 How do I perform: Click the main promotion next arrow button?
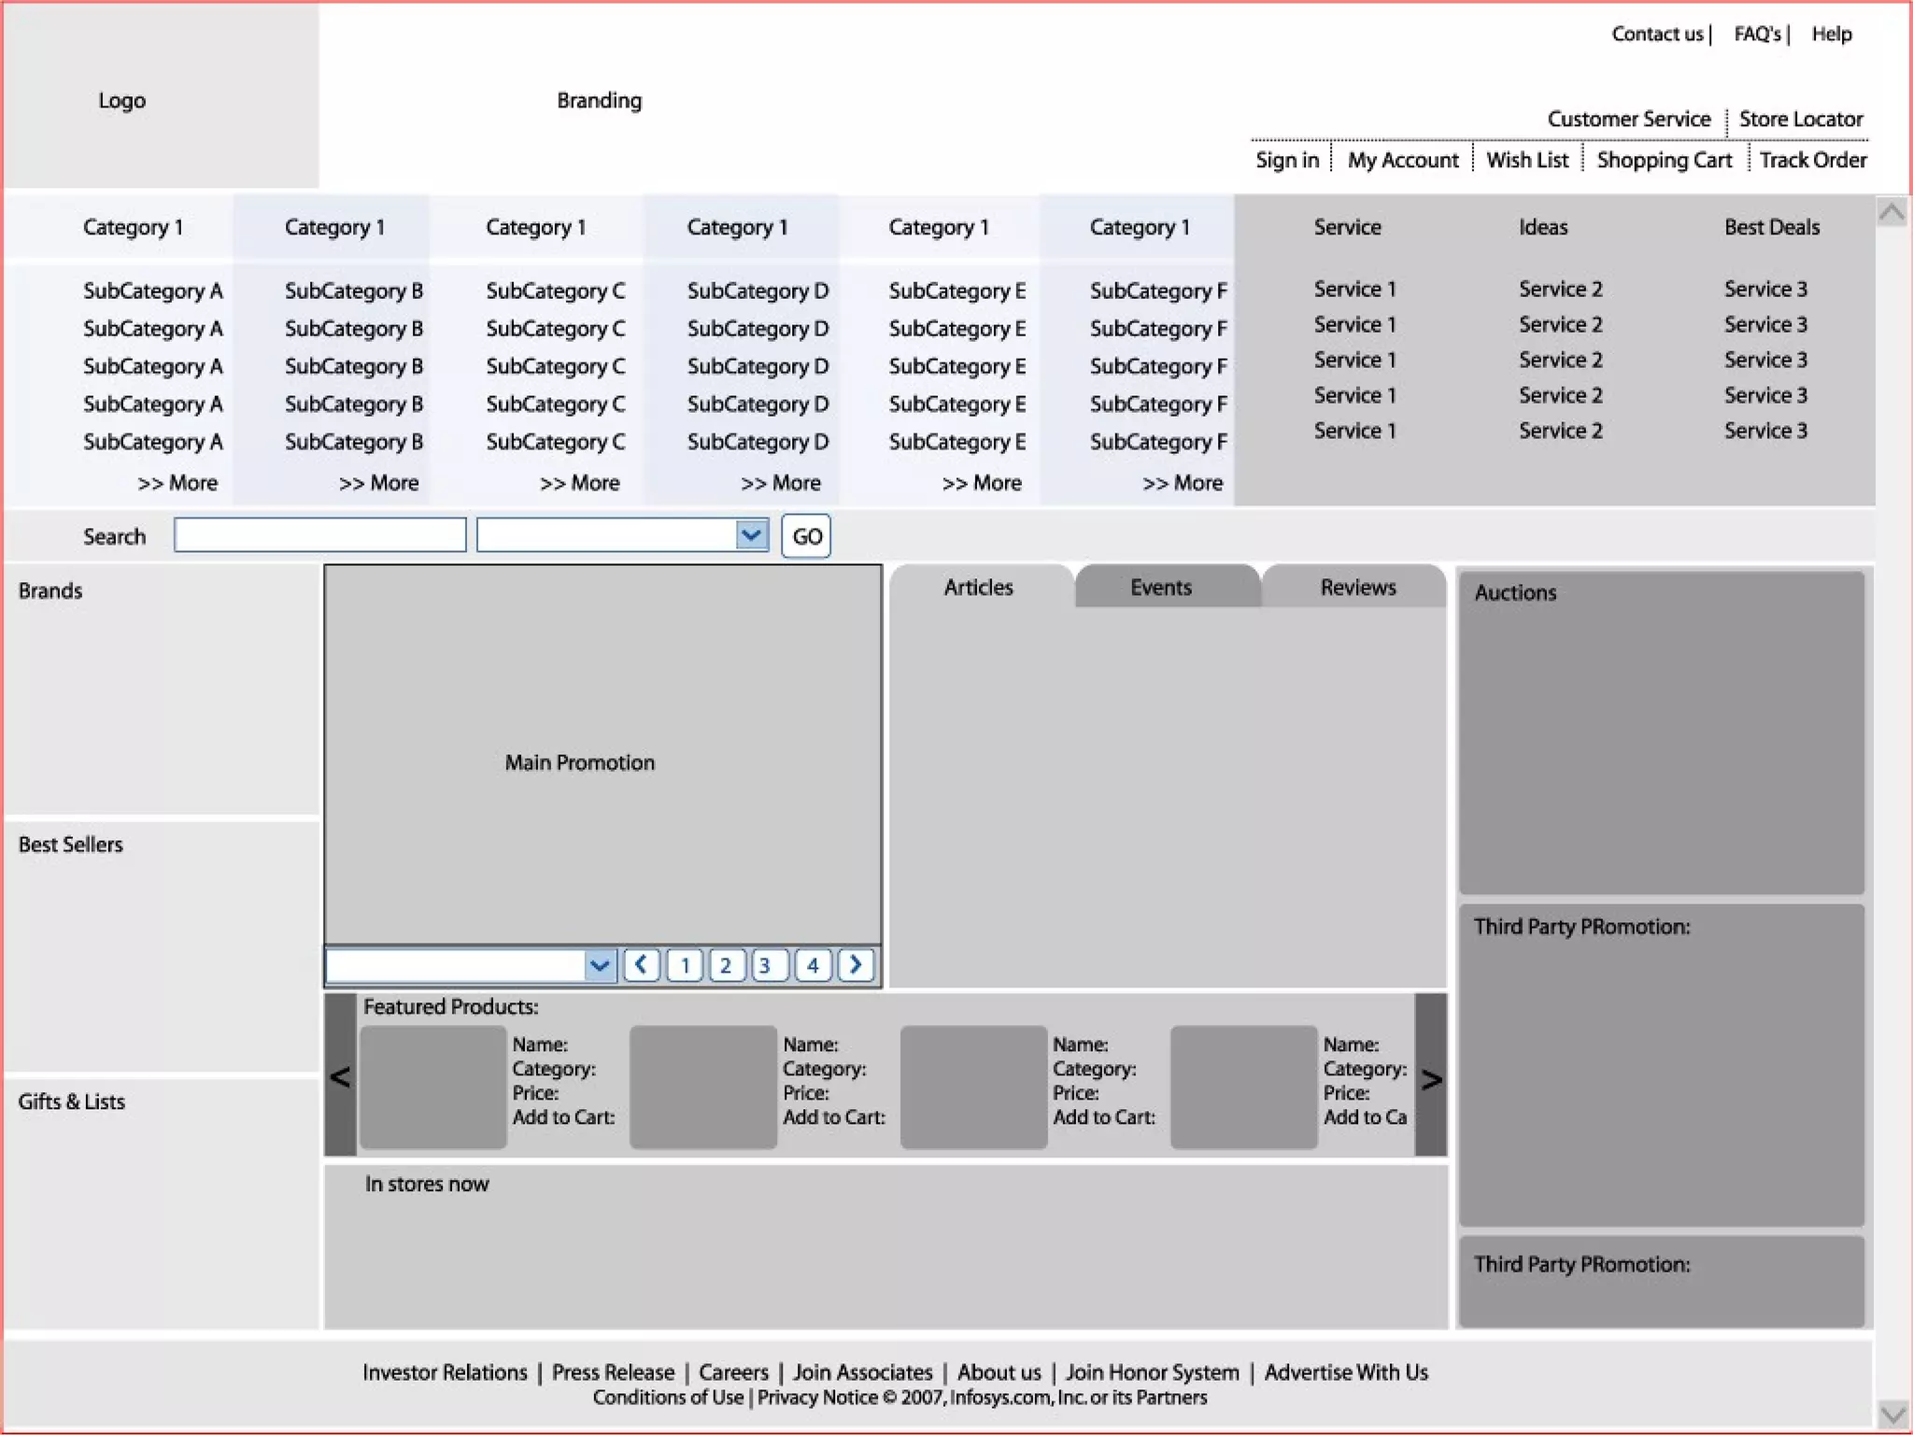point(856,964)
